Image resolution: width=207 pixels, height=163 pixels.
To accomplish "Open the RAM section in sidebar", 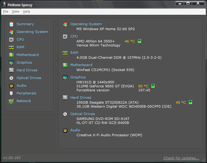I will 20,47.
